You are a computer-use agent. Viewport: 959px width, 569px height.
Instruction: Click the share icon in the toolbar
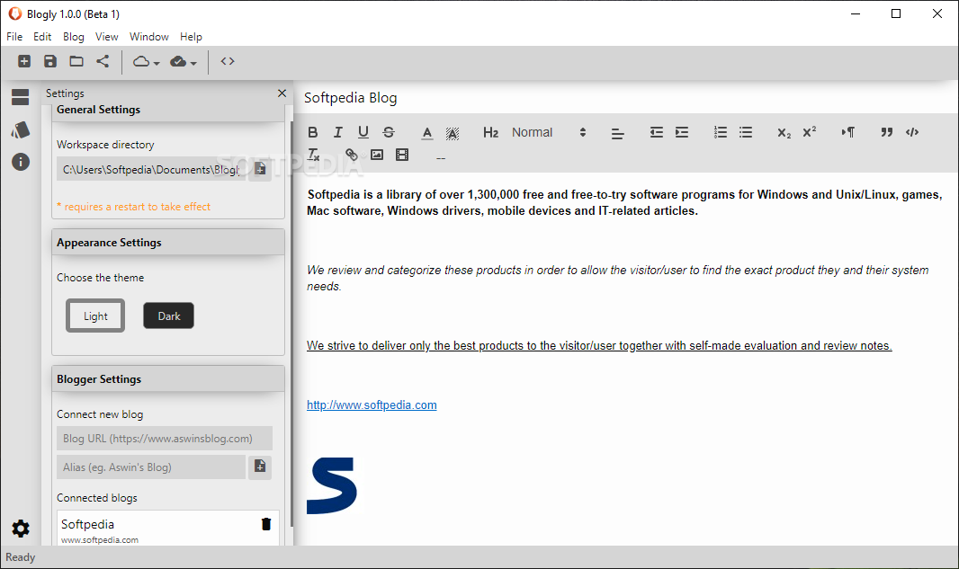coord(103,61)
